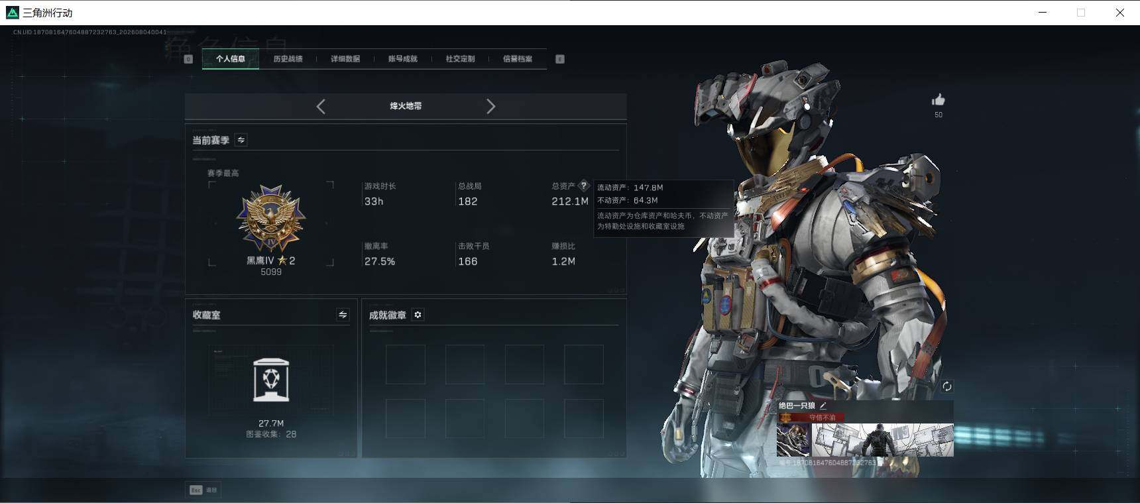Image resolution: width=1140 pixels, height=503 pixels.
Task: Click the 成就徽章 section heading
Action: pyautogui.click(x=388, y=315)
